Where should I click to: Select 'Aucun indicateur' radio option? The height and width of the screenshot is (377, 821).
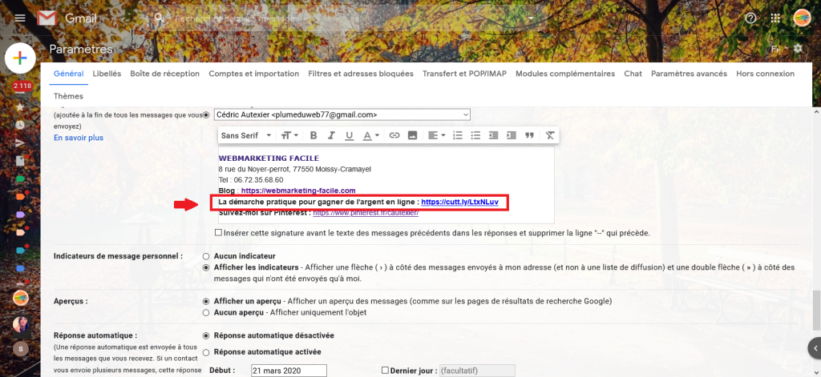tap(207, 256)
